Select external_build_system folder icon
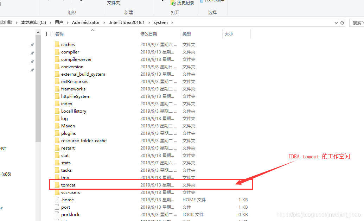Image resolution: width=364 pixels, height=221 pixels. click(57, 74)
